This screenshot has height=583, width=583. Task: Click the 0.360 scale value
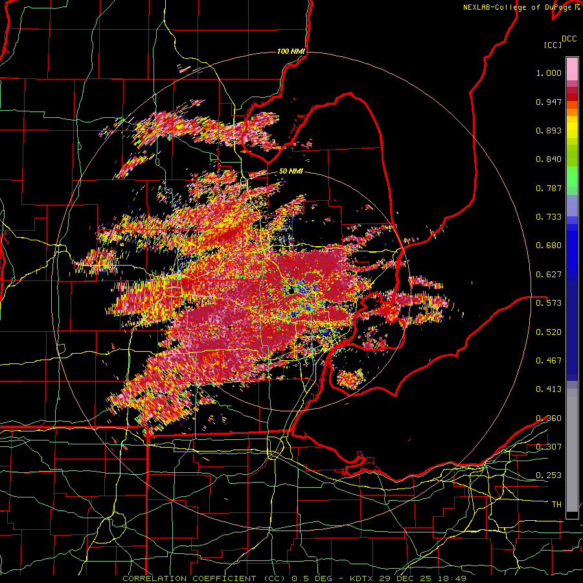tap(549, 418)
